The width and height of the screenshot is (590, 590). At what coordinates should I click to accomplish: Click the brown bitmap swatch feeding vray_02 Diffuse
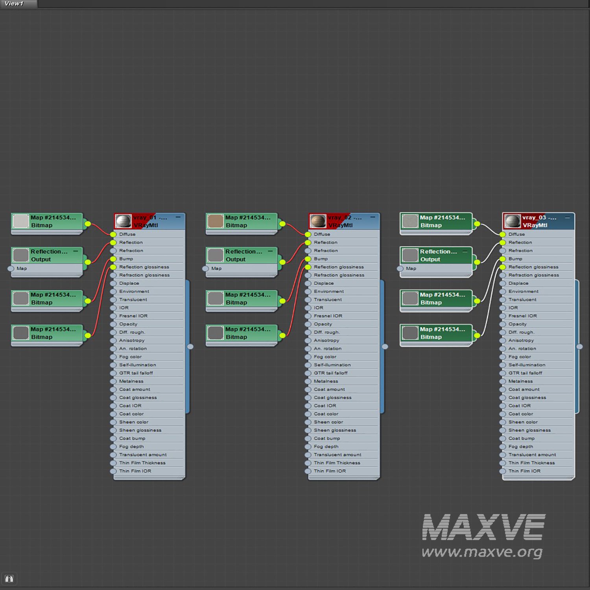216,221
